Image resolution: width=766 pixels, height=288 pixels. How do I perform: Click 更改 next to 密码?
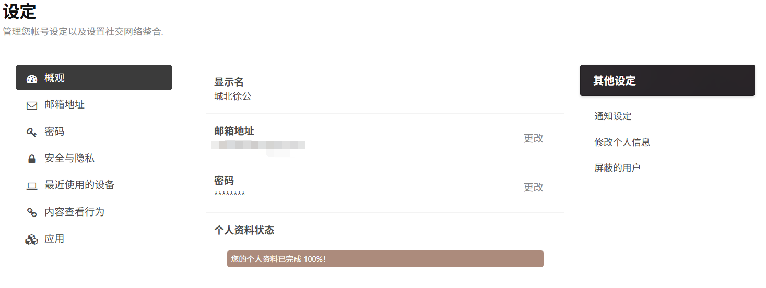pos(534,187)
